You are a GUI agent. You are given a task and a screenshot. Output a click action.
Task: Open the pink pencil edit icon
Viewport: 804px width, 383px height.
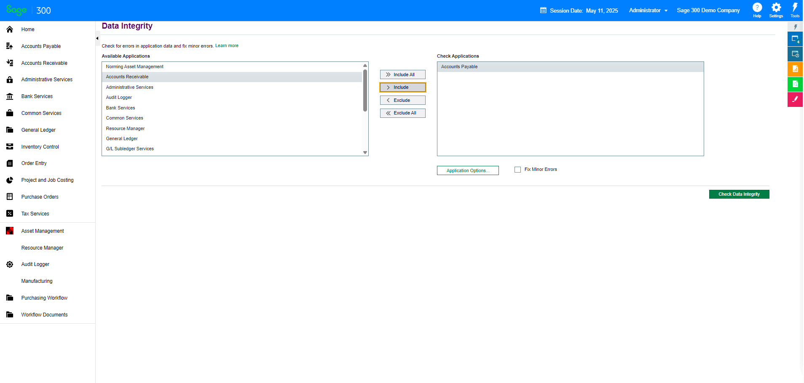click(796, 100)
